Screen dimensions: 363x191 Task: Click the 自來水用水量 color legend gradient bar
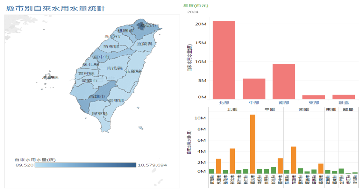pyautogui.click(x=85, y=165)
